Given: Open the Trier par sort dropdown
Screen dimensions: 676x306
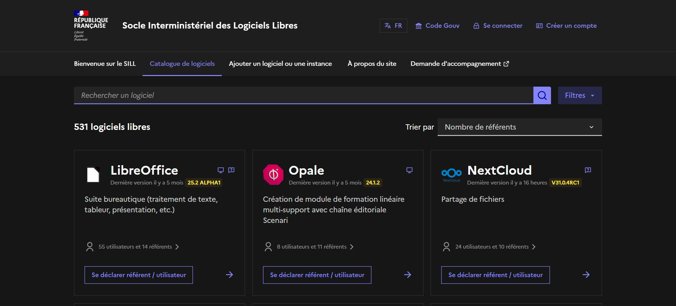Looking at the screenshot, I should pyautogui.click(x=520, y=127).
